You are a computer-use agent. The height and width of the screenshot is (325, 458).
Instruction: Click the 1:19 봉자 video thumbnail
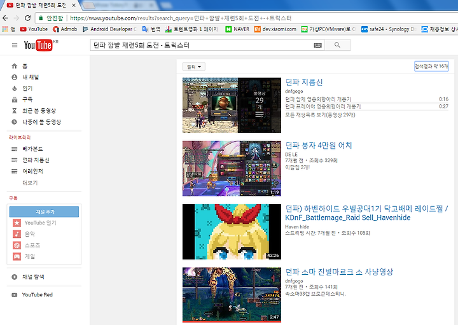pyautogui.click(x=232, y=169)
